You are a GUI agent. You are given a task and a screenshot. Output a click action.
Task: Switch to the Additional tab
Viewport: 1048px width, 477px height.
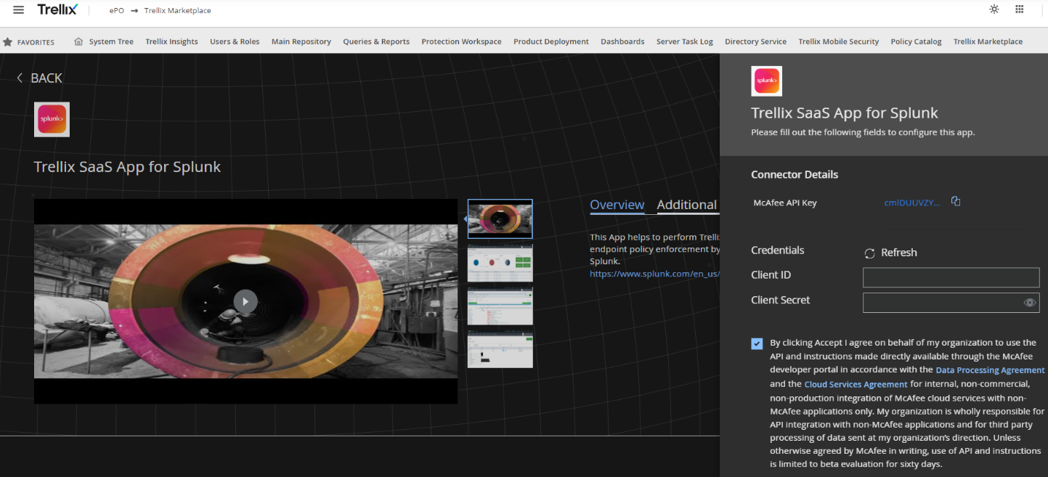[686, 205]
